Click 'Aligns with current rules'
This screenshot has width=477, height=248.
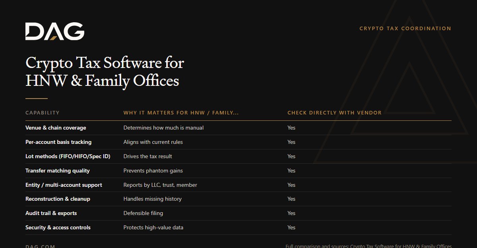pos(153,142)
